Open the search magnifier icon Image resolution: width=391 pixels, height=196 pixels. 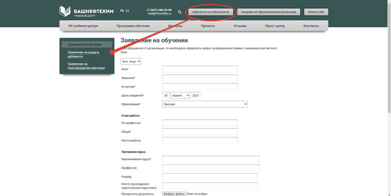[x=180, y=12]
